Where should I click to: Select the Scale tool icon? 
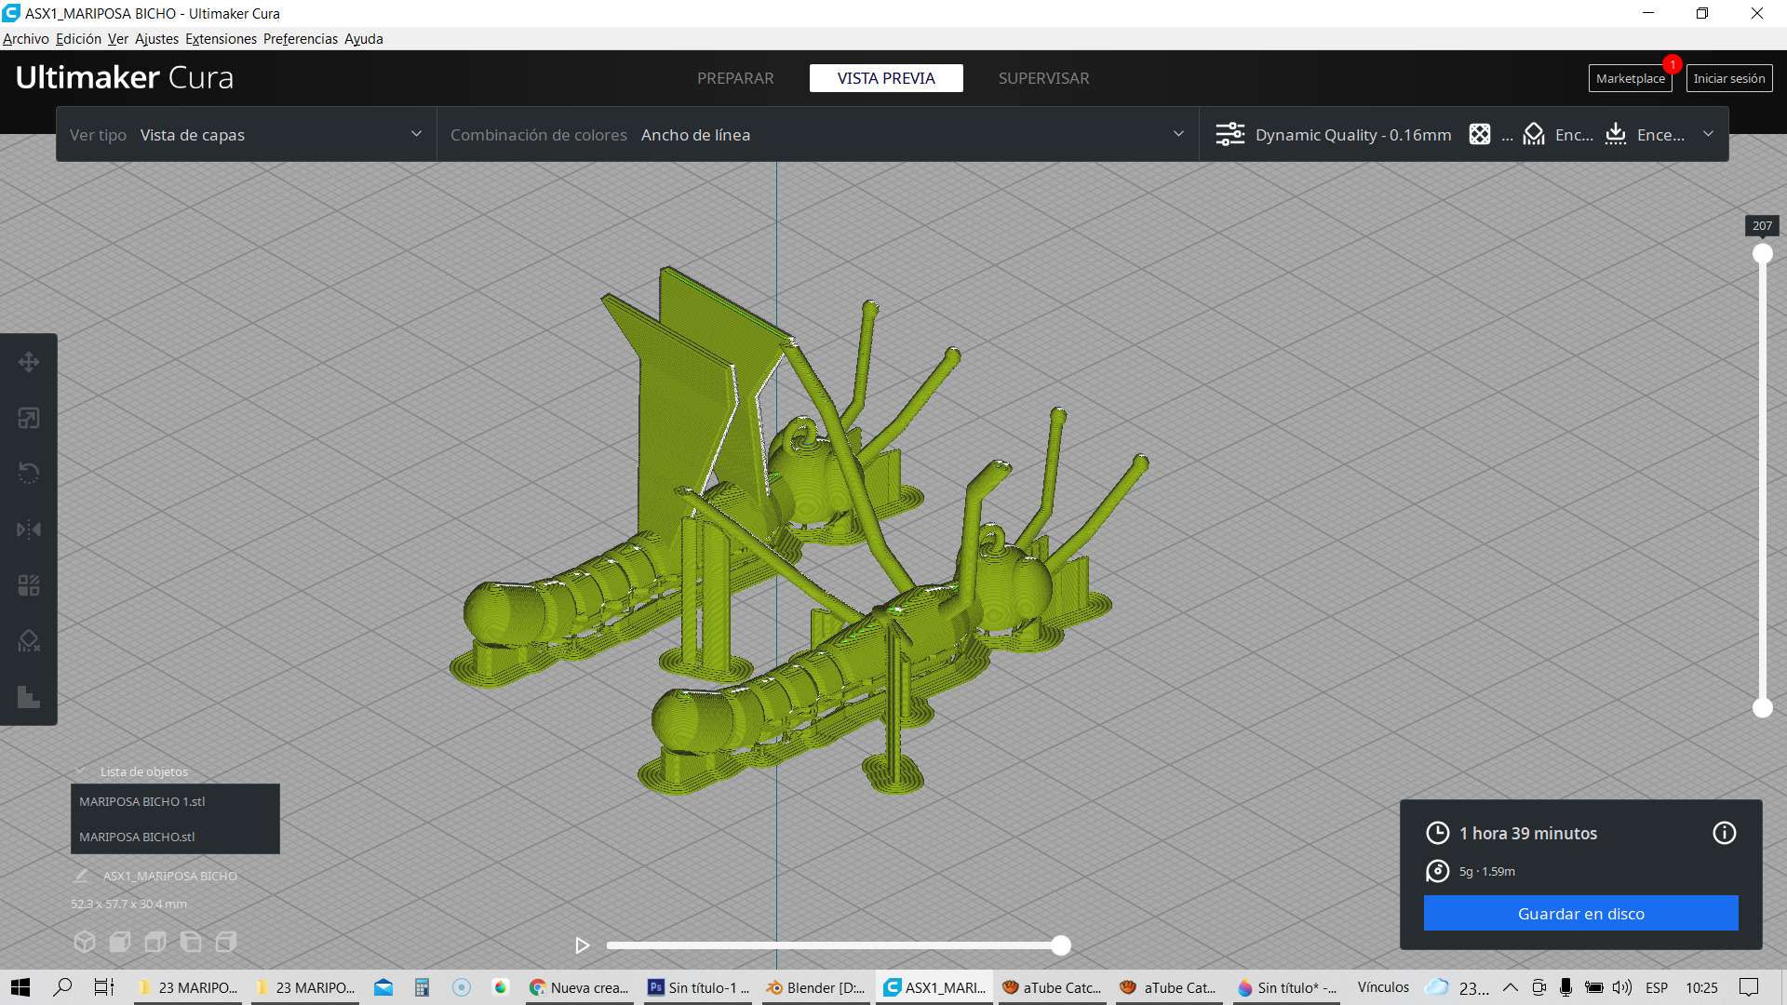pyautogui.click(x=28, y=418)
